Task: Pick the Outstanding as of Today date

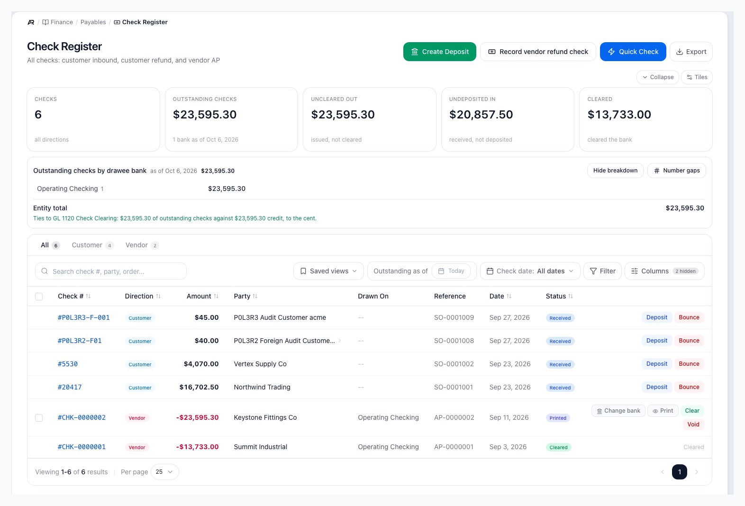Action: [451, 271]
